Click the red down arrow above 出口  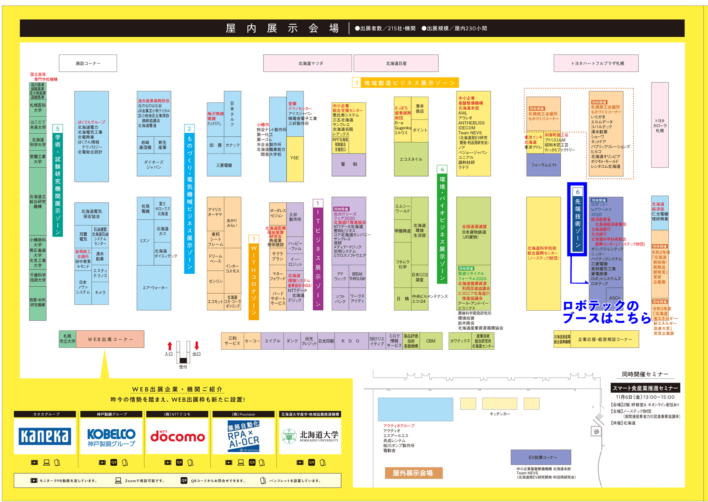(x=197, y=346)
